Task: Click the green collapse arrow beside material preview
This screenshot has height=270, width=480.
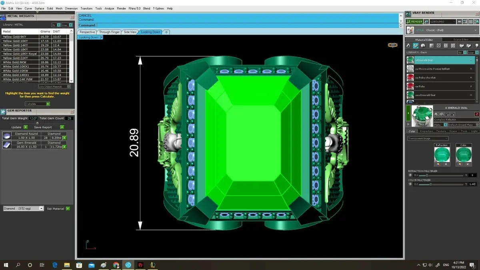Action: pos(408,114)
